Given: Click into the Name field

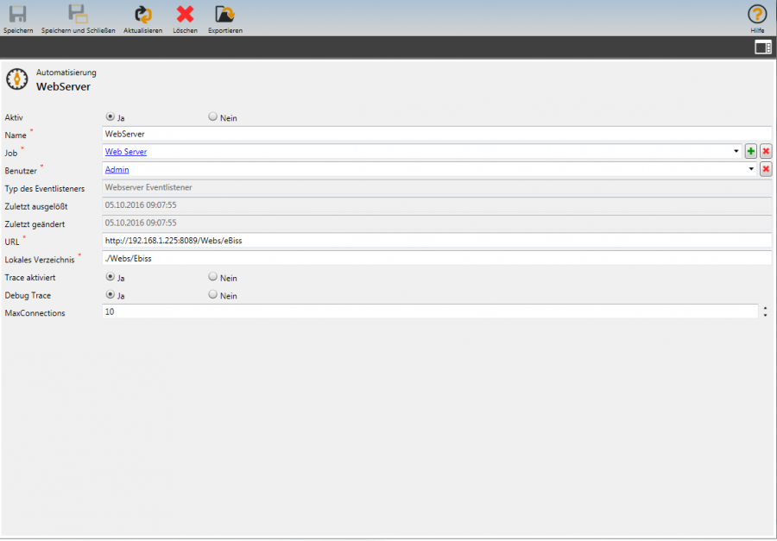Looking at the screenshot, I should 437,134.
